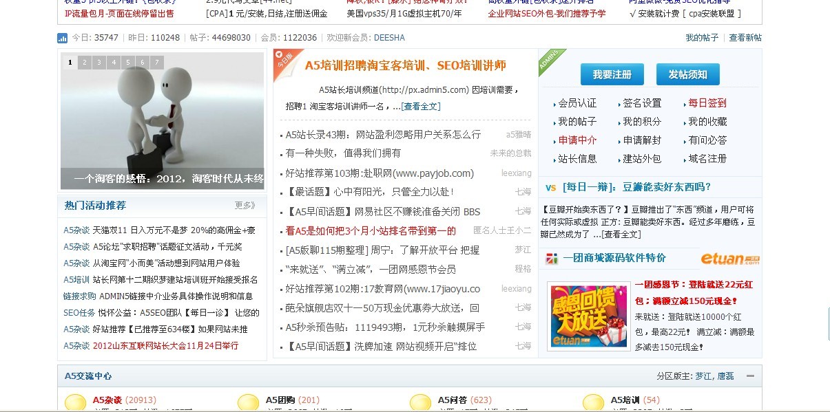Open 申请解封 link
This screenshot has height=412, width=830.
[642, 140]
